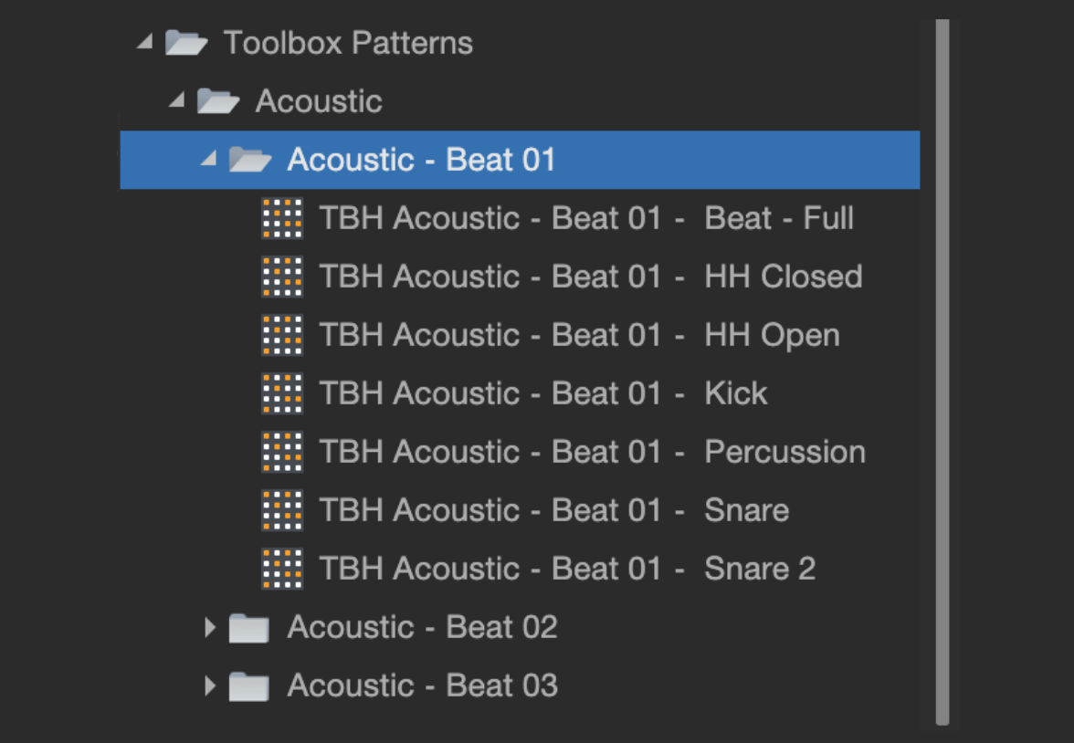Click the pattern icon beside HH Closed
Image resolution: width=1074 pixels, height=743 pixels.
282,277
